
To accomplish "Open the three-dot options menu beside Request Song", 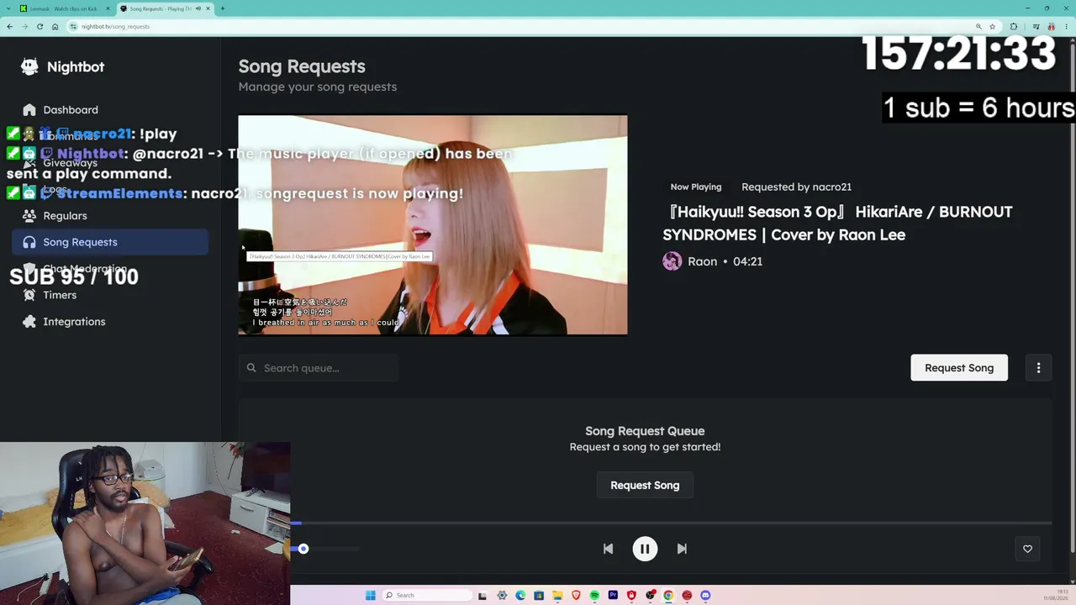I will 1038,368.
